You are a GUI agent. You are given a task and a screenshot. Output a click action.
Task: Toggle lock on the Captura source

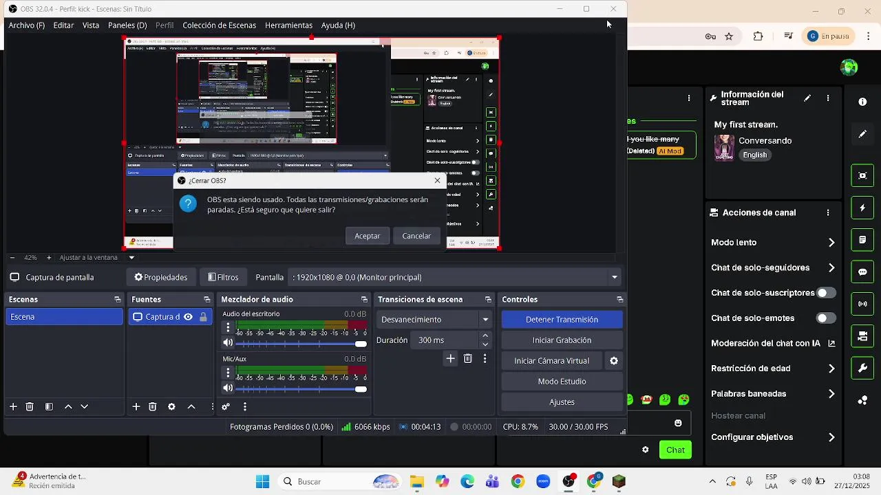click(x=203, y=317)
